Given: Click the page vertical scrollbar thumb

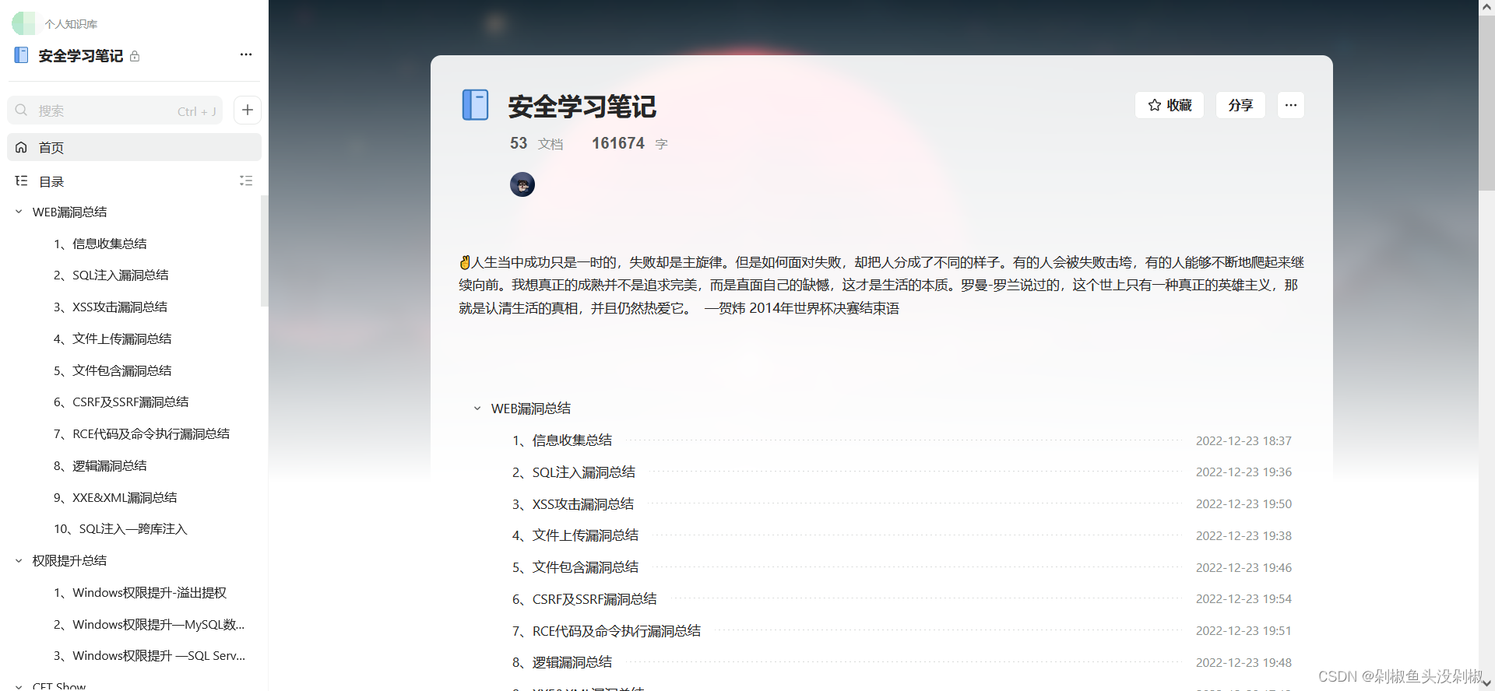Looking at the screenshot, I should [1486, 101].
